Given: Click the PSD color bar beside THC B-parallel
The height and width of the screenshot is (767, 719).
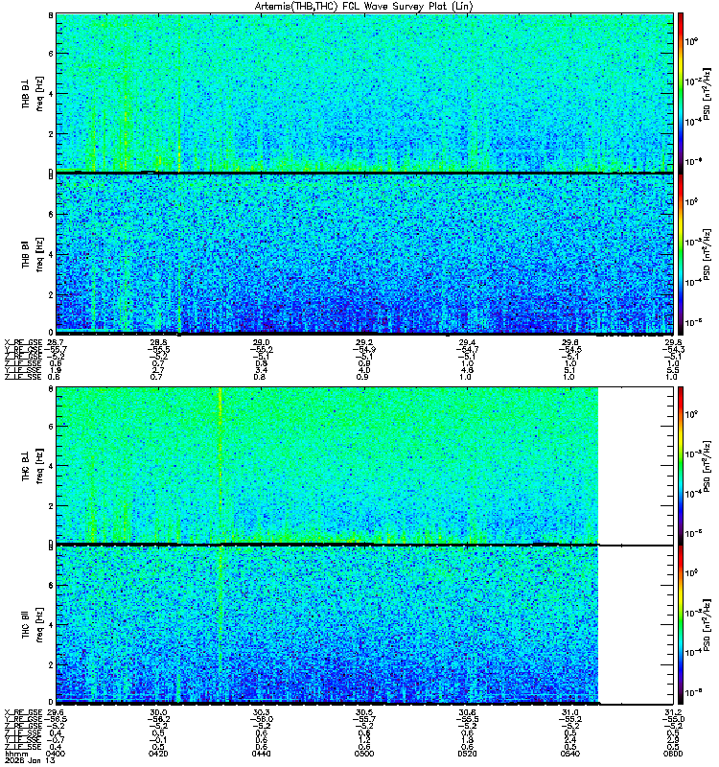Looking at the screenshot, I should (681, 625).
